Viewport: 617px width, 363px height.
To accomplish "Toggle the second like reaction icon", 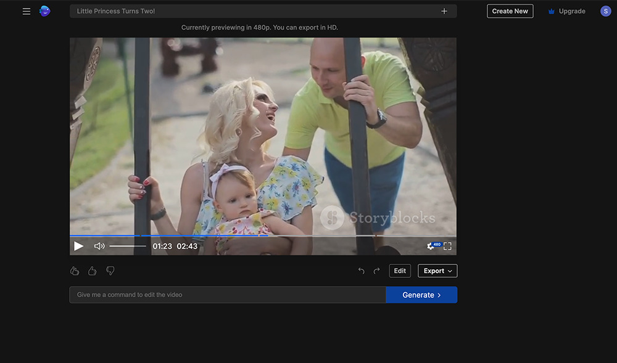I will [92, 271].
